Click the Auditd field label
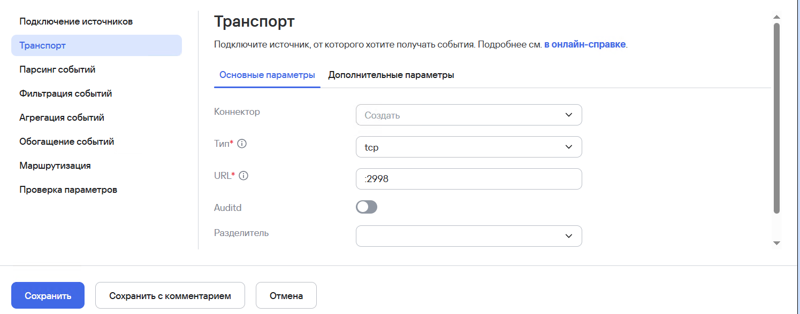 228,208
